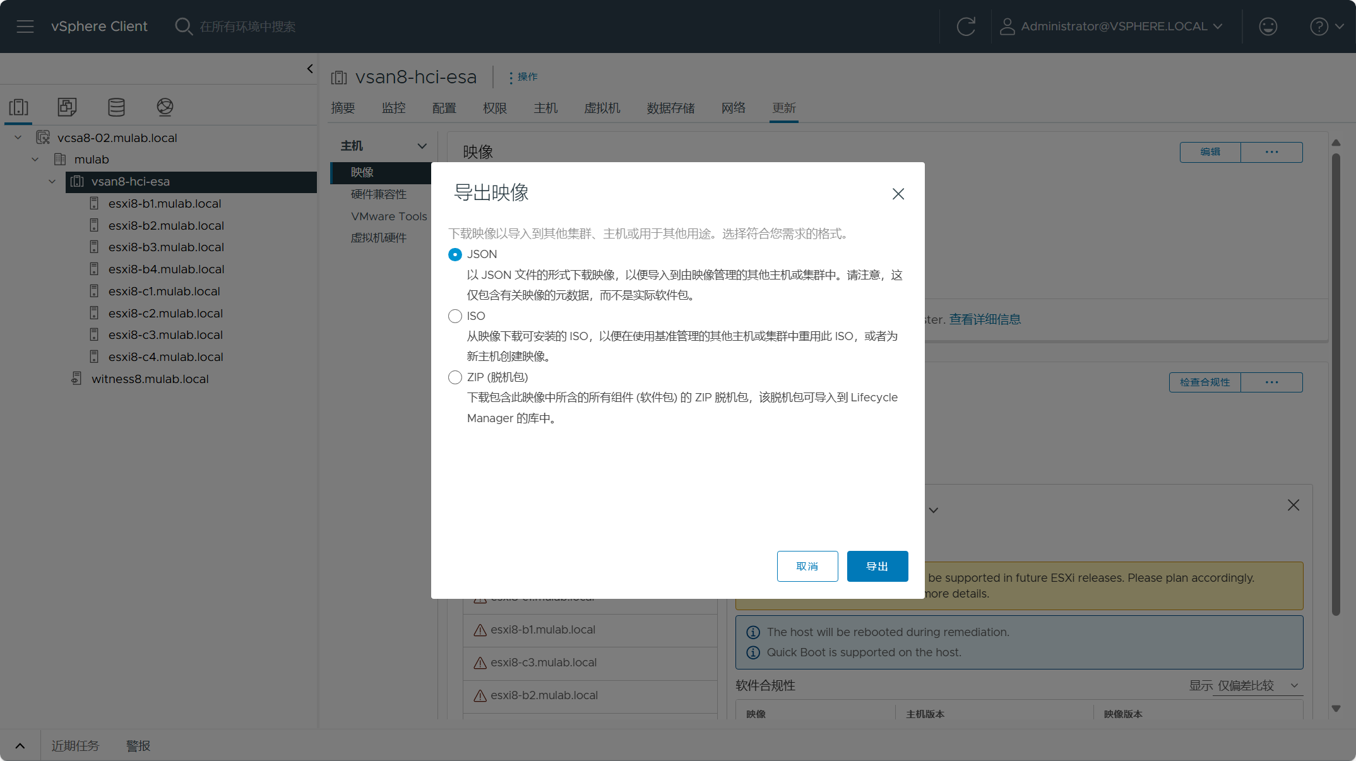The height and width of the screenshot is (761, 1356).
Task: Switch to Networking inventory view
Action: tap(165, 107)
